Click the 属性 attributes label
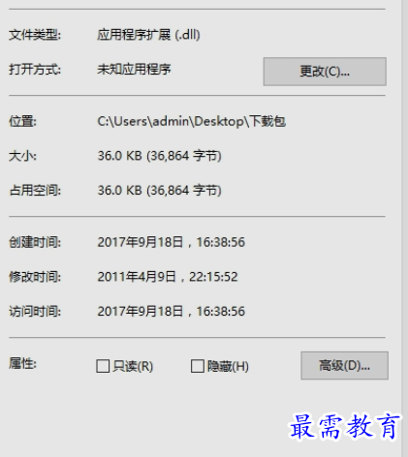Screen dimensions: 408x457 [x=22, y=363]
